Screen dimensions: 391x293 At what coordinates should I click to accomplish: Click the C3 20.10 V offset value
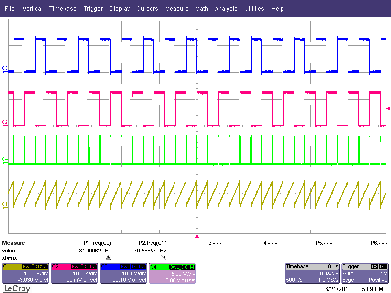tap(129, 280)
